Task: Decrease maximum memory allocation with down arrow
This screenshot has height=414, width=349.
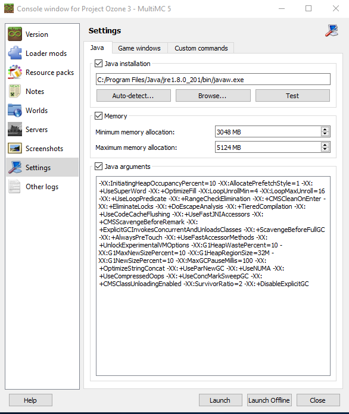Action: point(325,149)
